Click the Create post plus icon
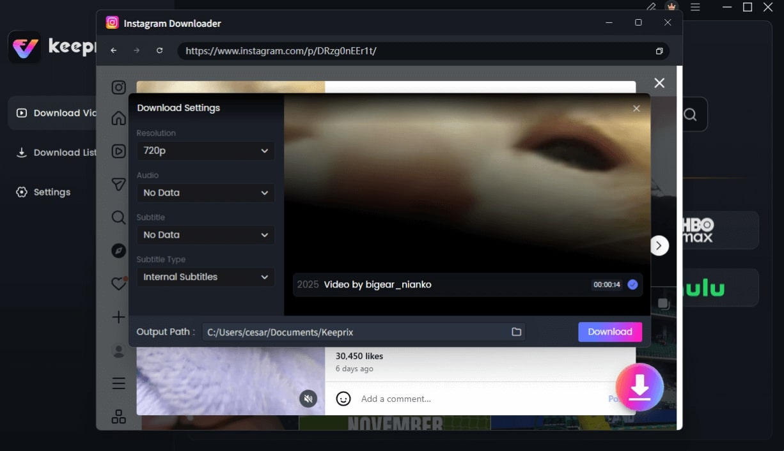 [x=118, y=317]
